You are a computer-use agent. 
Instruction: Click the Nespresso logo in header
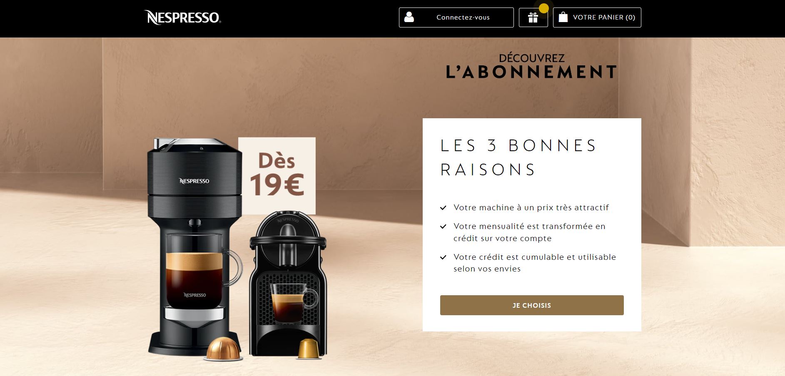click(x=182, y=17)
